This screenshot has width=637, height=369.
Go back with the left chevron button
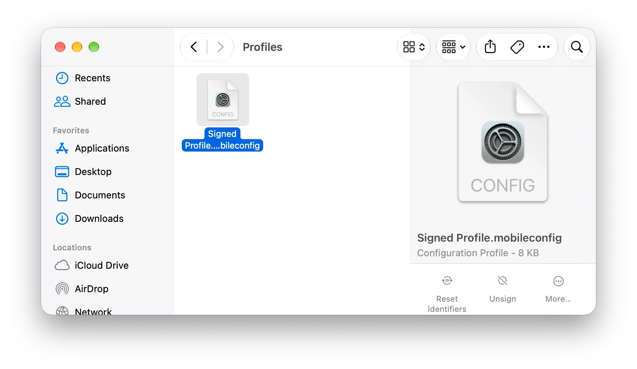click(194, 47)
